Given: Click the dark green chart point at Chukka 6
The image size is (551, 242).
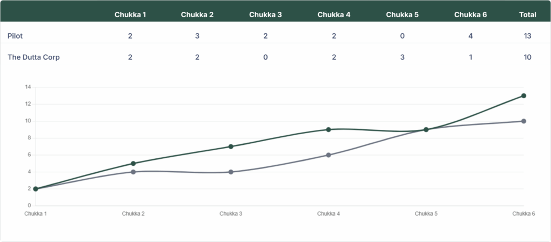Looking at the screenshot, I should pyautogui.click(x=524, y=96).
